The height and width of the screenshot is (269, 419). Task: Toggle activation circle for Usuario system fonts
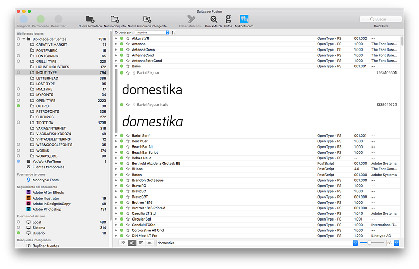[x=18, y=233]
